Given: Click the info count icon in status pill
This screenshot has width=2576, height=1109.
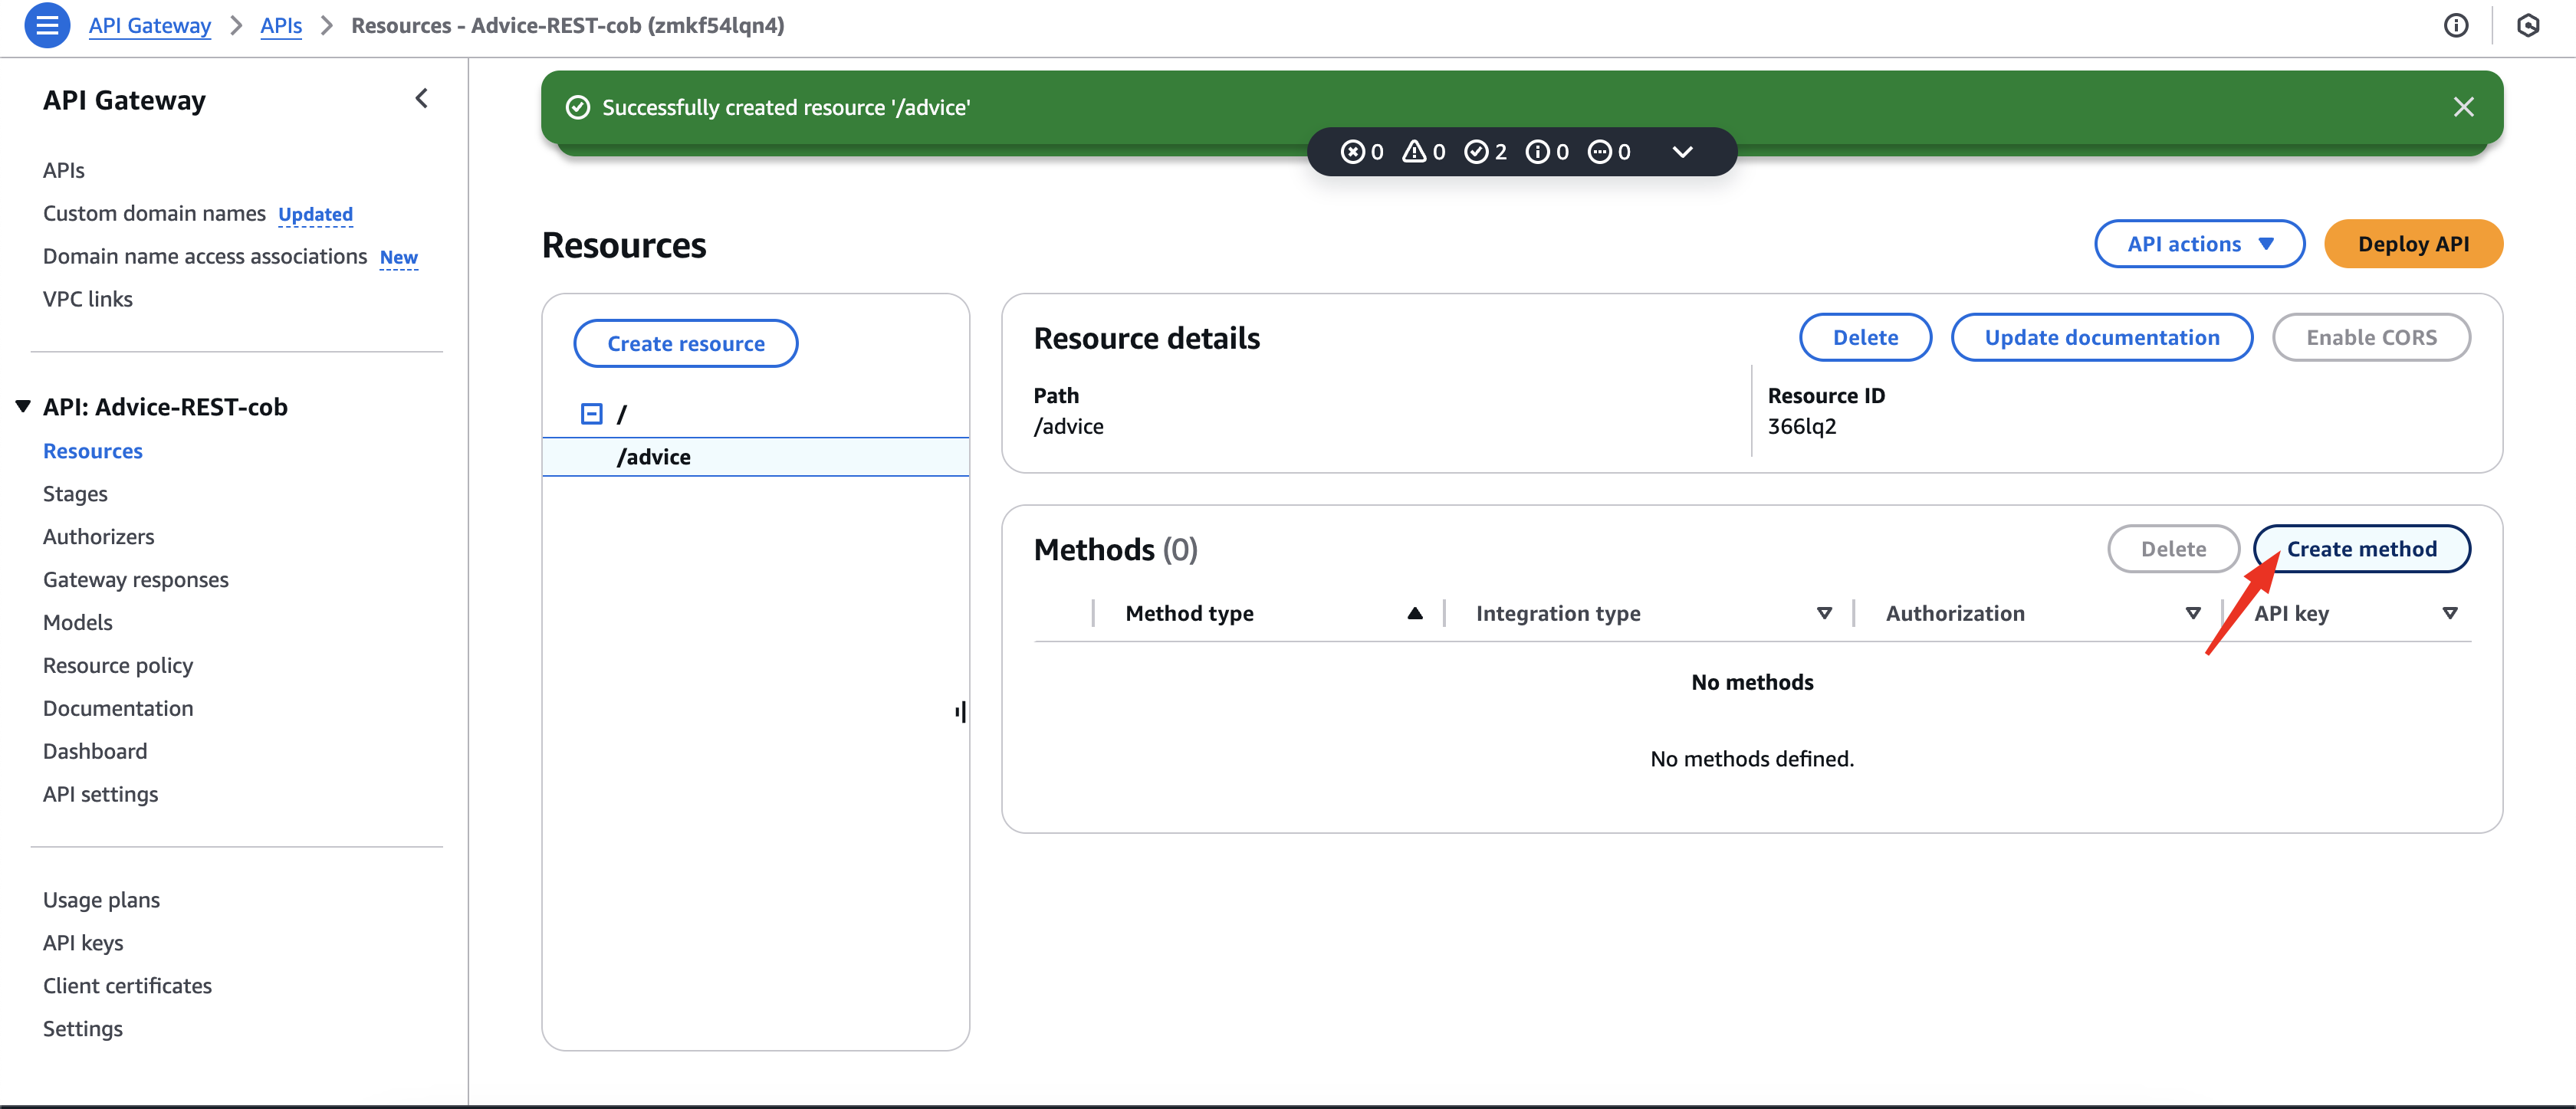Looking at the screenshot, I should click(x=1537, y=152).
